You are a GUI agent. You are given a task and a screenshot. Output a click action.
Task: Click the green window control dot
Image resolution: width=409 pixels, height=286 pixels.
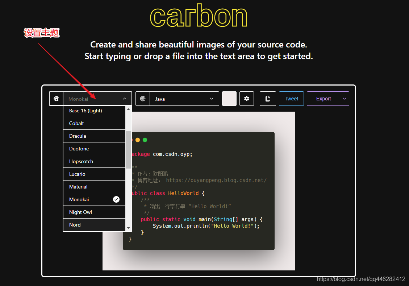pos(145,140)
